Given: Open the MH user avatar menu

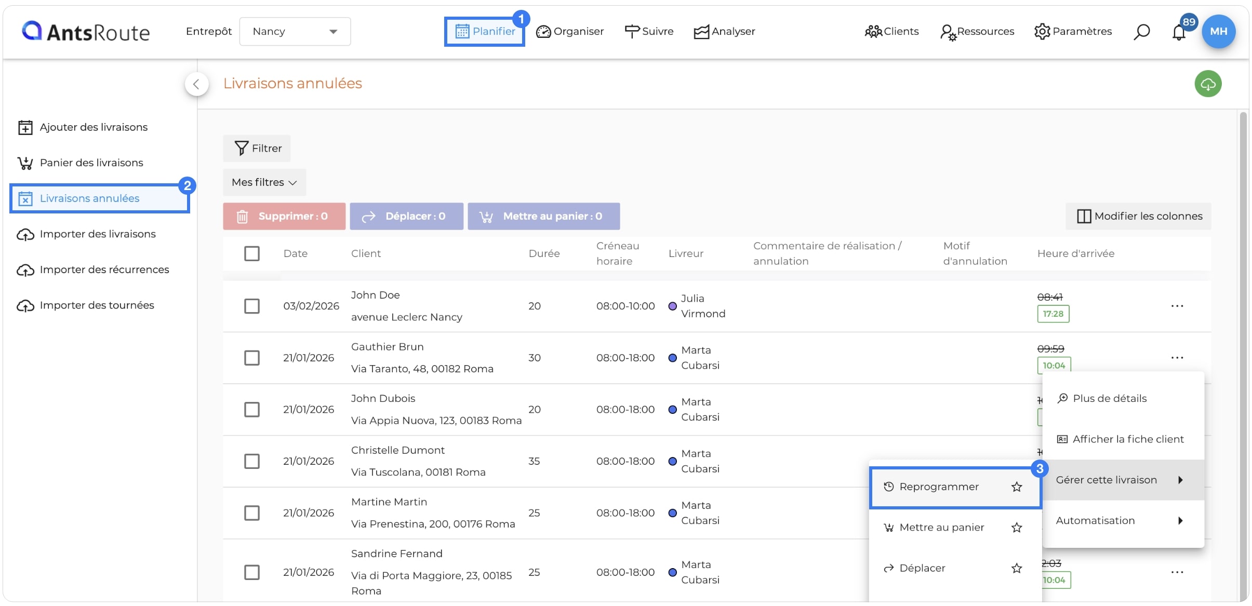Looking at the screenshot, I should coord(1218,31).
